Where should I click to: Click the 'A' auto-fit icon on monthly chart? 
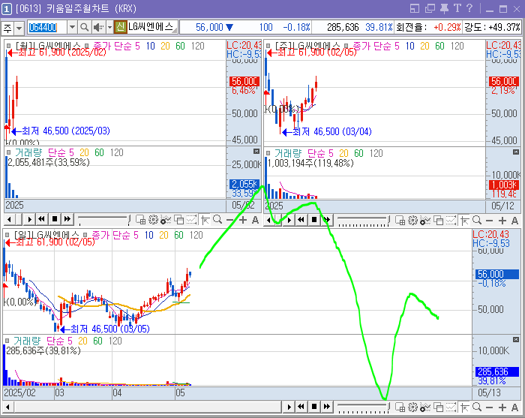[x=255, y=220]
